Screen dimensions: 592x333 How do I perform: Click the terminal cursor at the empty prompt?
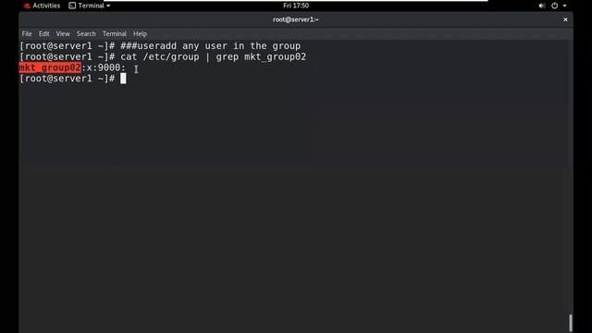123,79
